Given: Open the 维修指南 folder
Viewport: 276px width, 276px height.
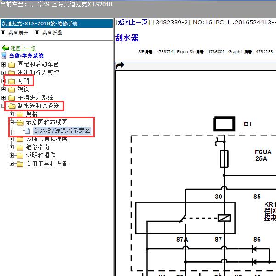Looking at the screenshot, I should 38,147.
